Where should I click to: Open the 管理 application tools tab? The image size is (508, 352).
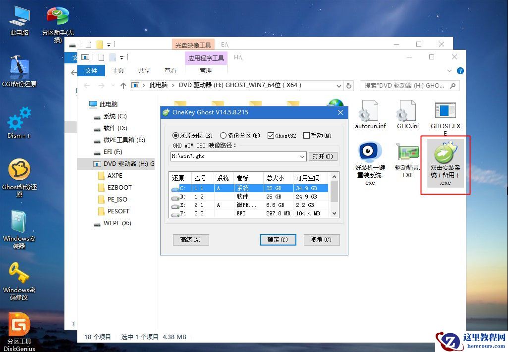point(206,70)
